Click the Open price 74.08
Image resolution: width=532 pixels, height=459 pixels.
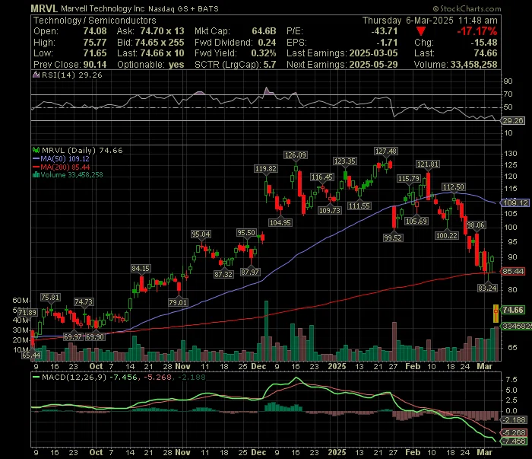point(95,31)
